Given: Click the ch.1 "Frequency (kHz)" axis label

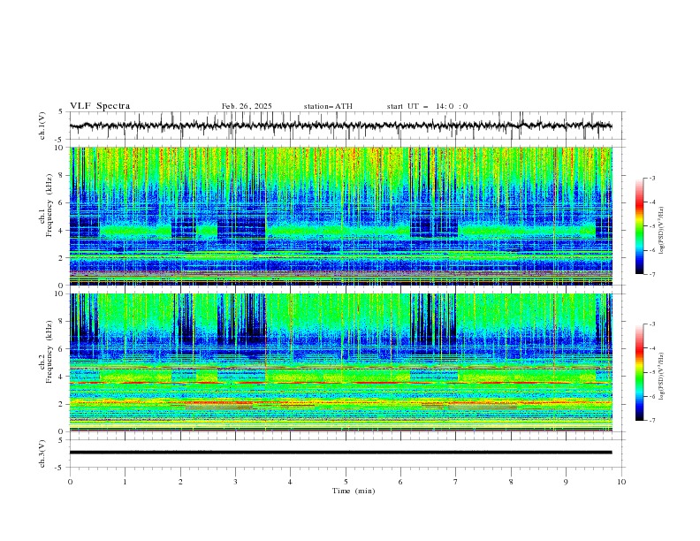Looking at the screenshot, I should point(49,205).
